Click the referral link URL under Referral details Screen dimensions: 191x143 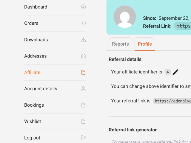click(172, 101)
